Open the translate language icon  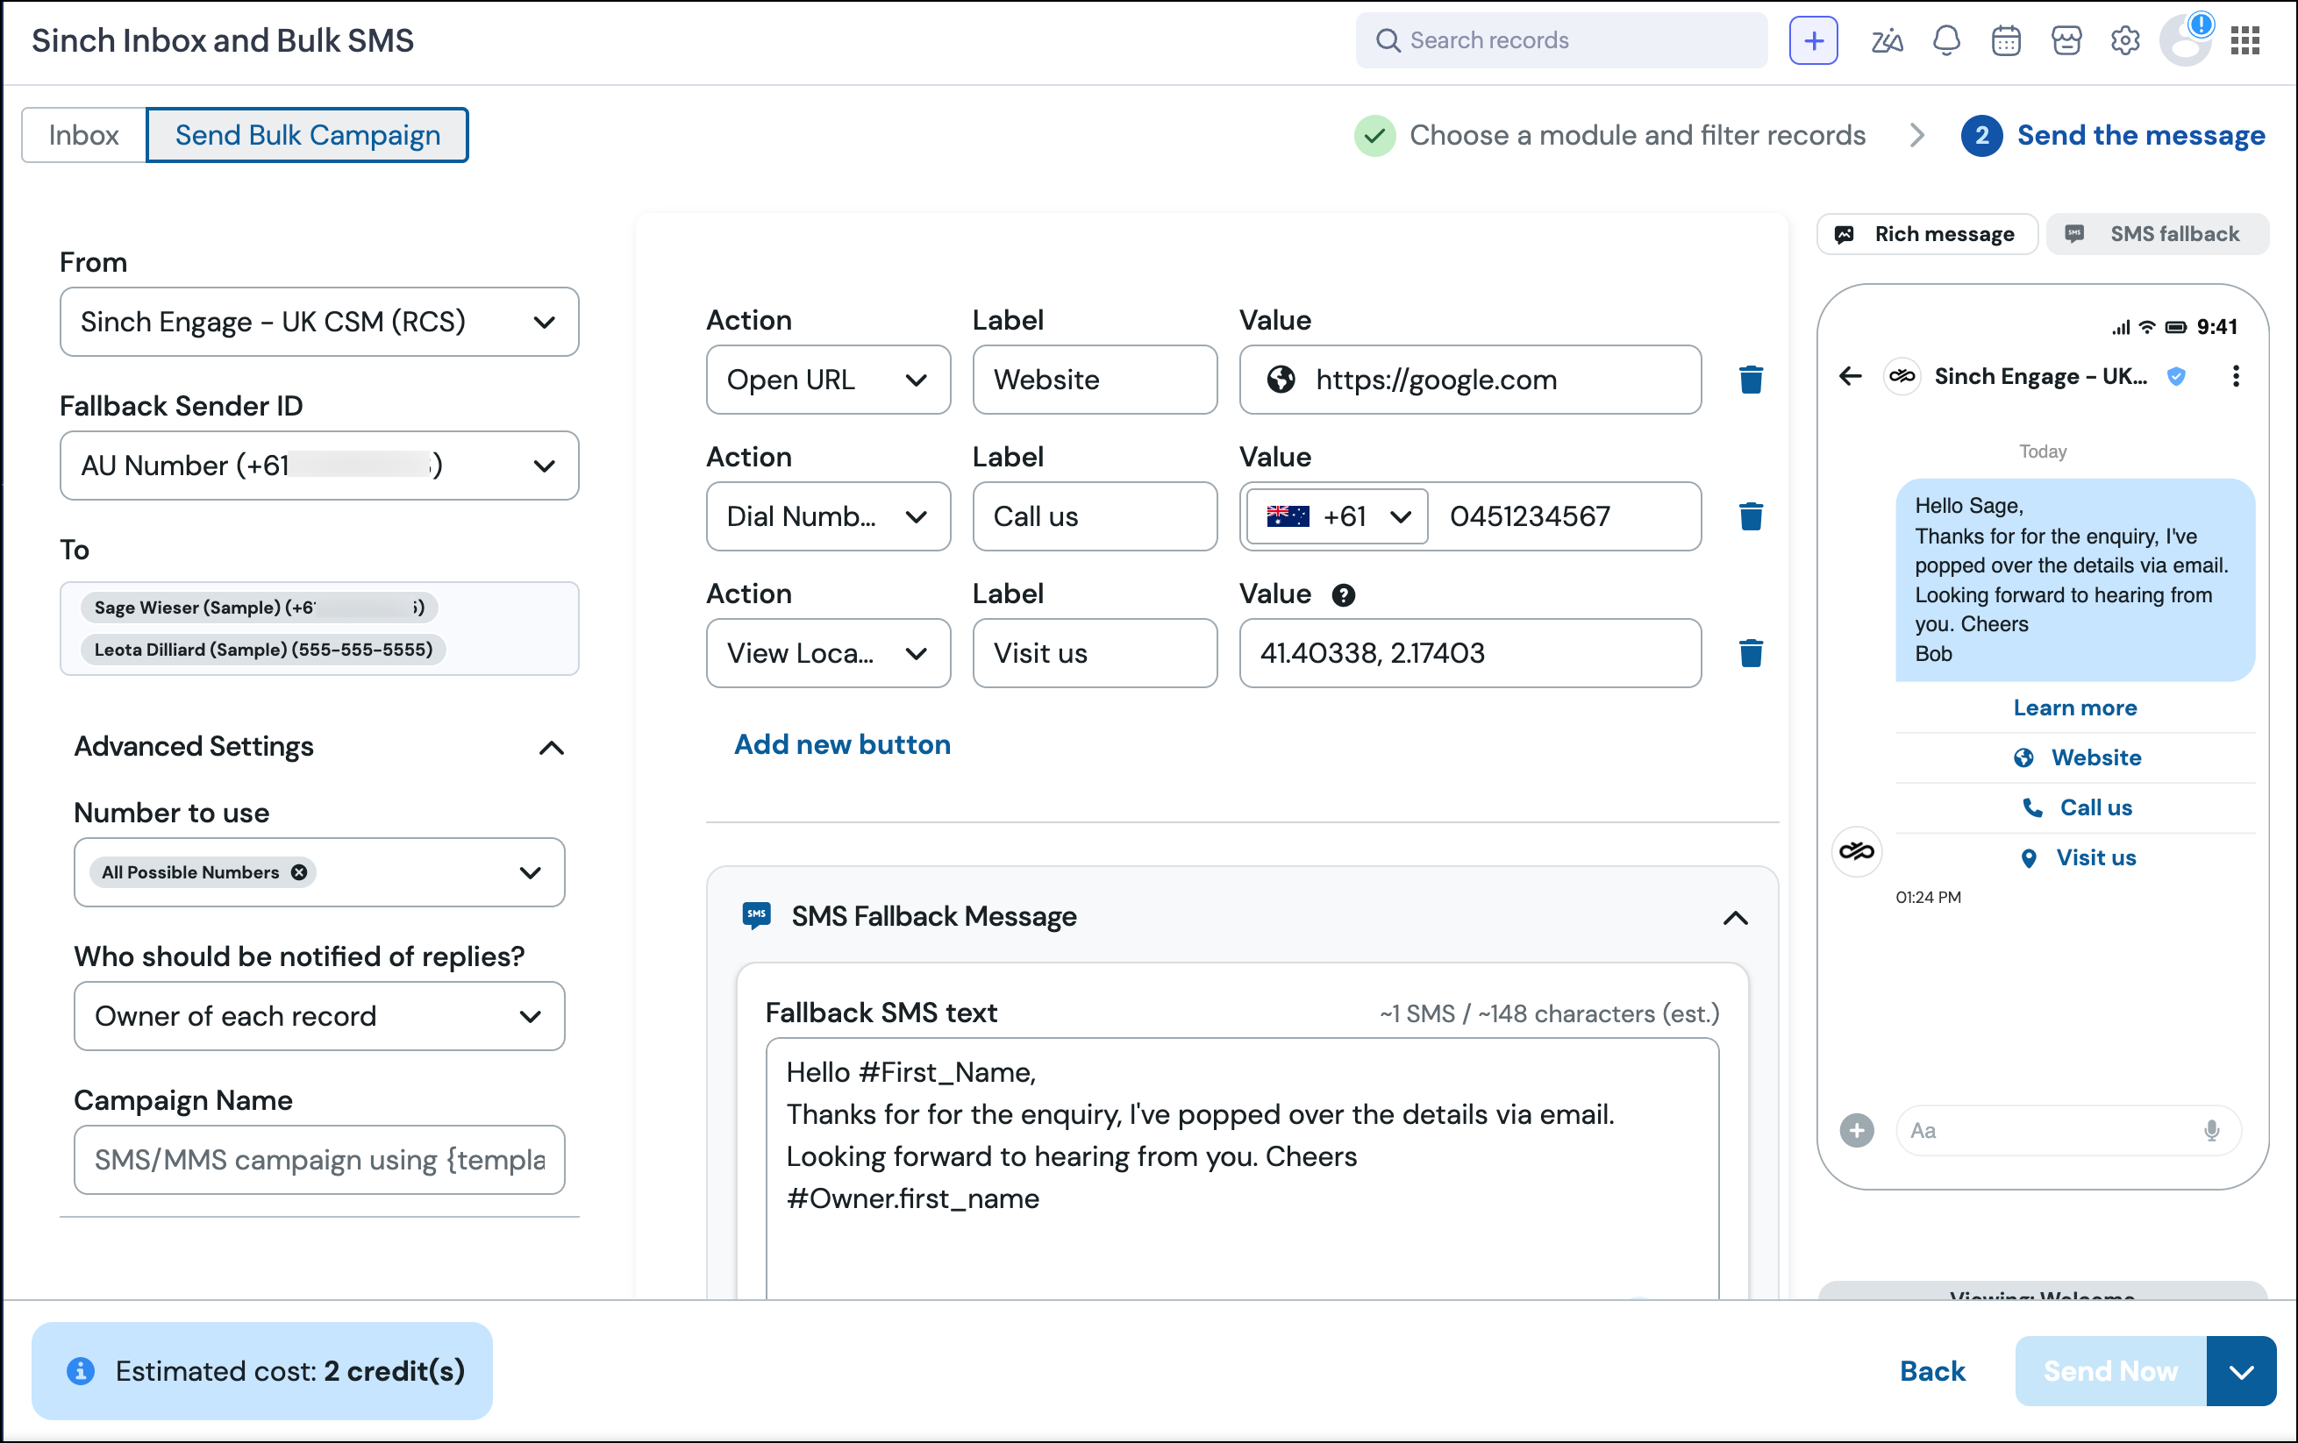(x=1886, y=40)
